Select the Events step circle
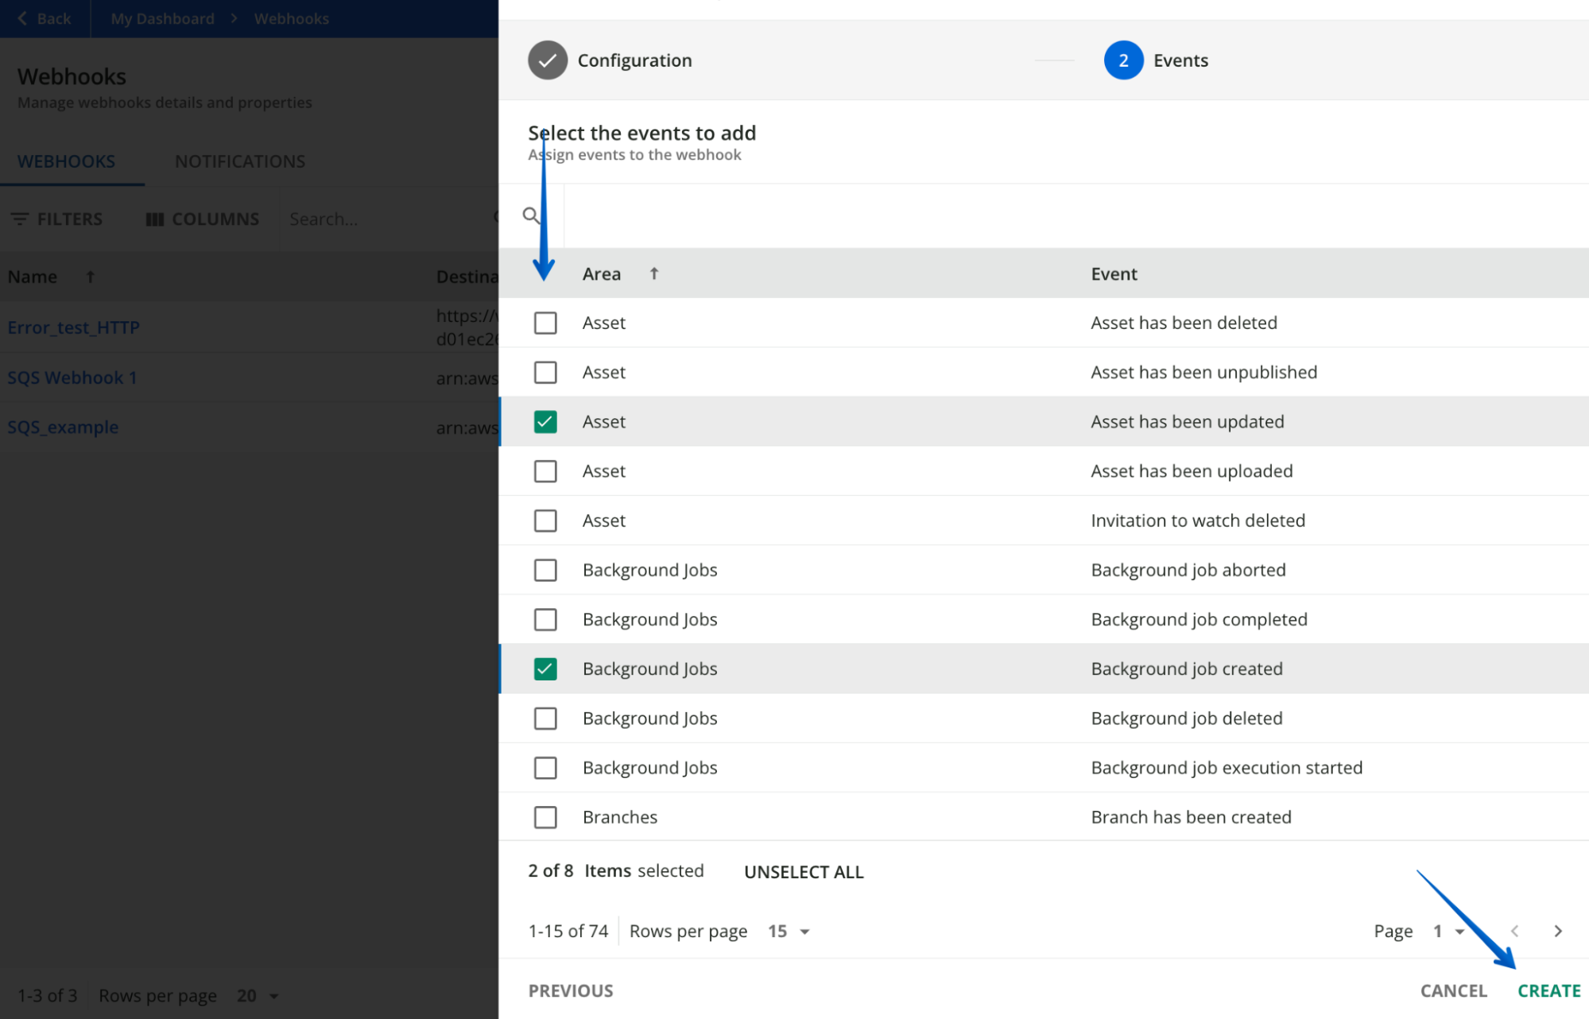1589x1019 pixels. [x=1123, y=60]
